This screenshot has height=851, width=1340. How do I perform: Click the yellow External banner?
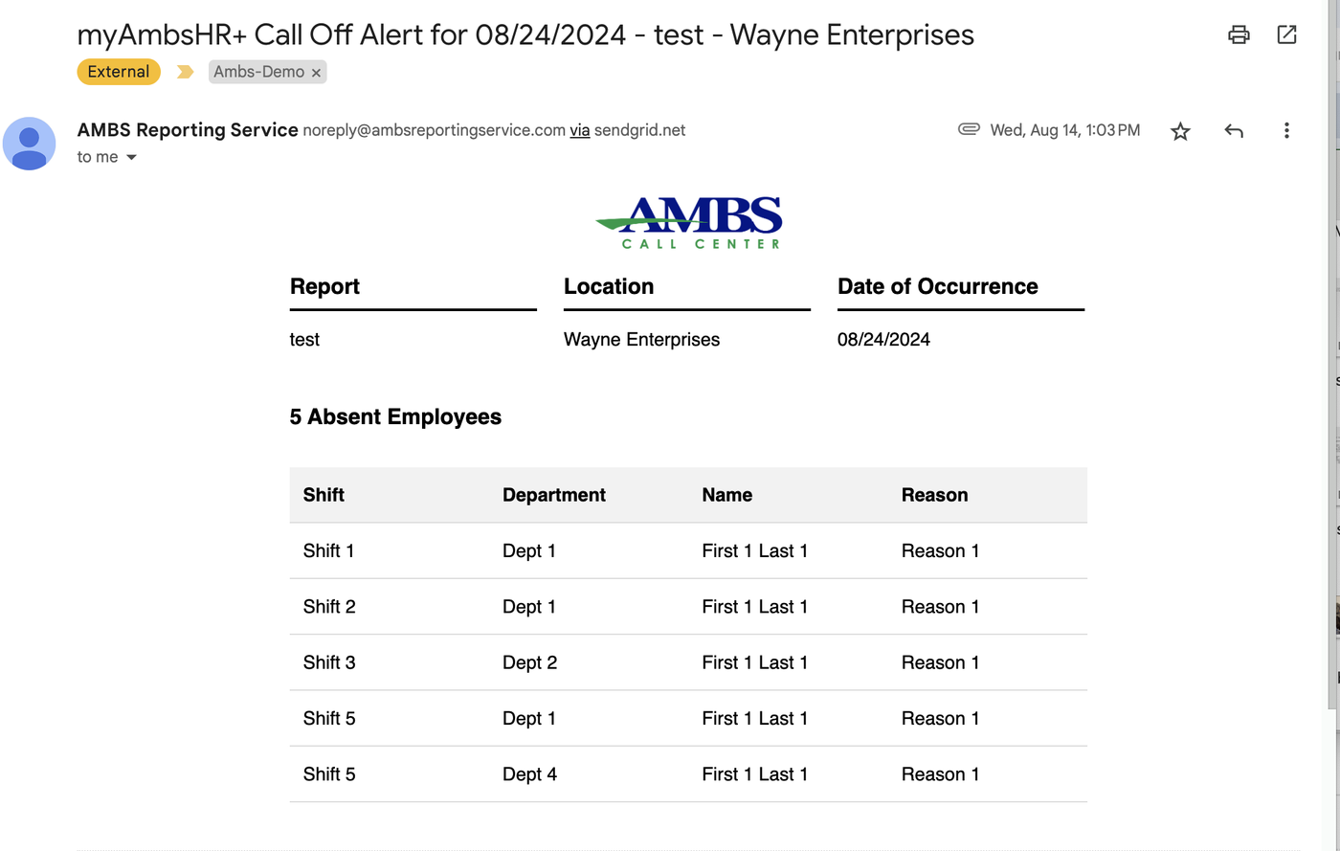coord(118,72)
